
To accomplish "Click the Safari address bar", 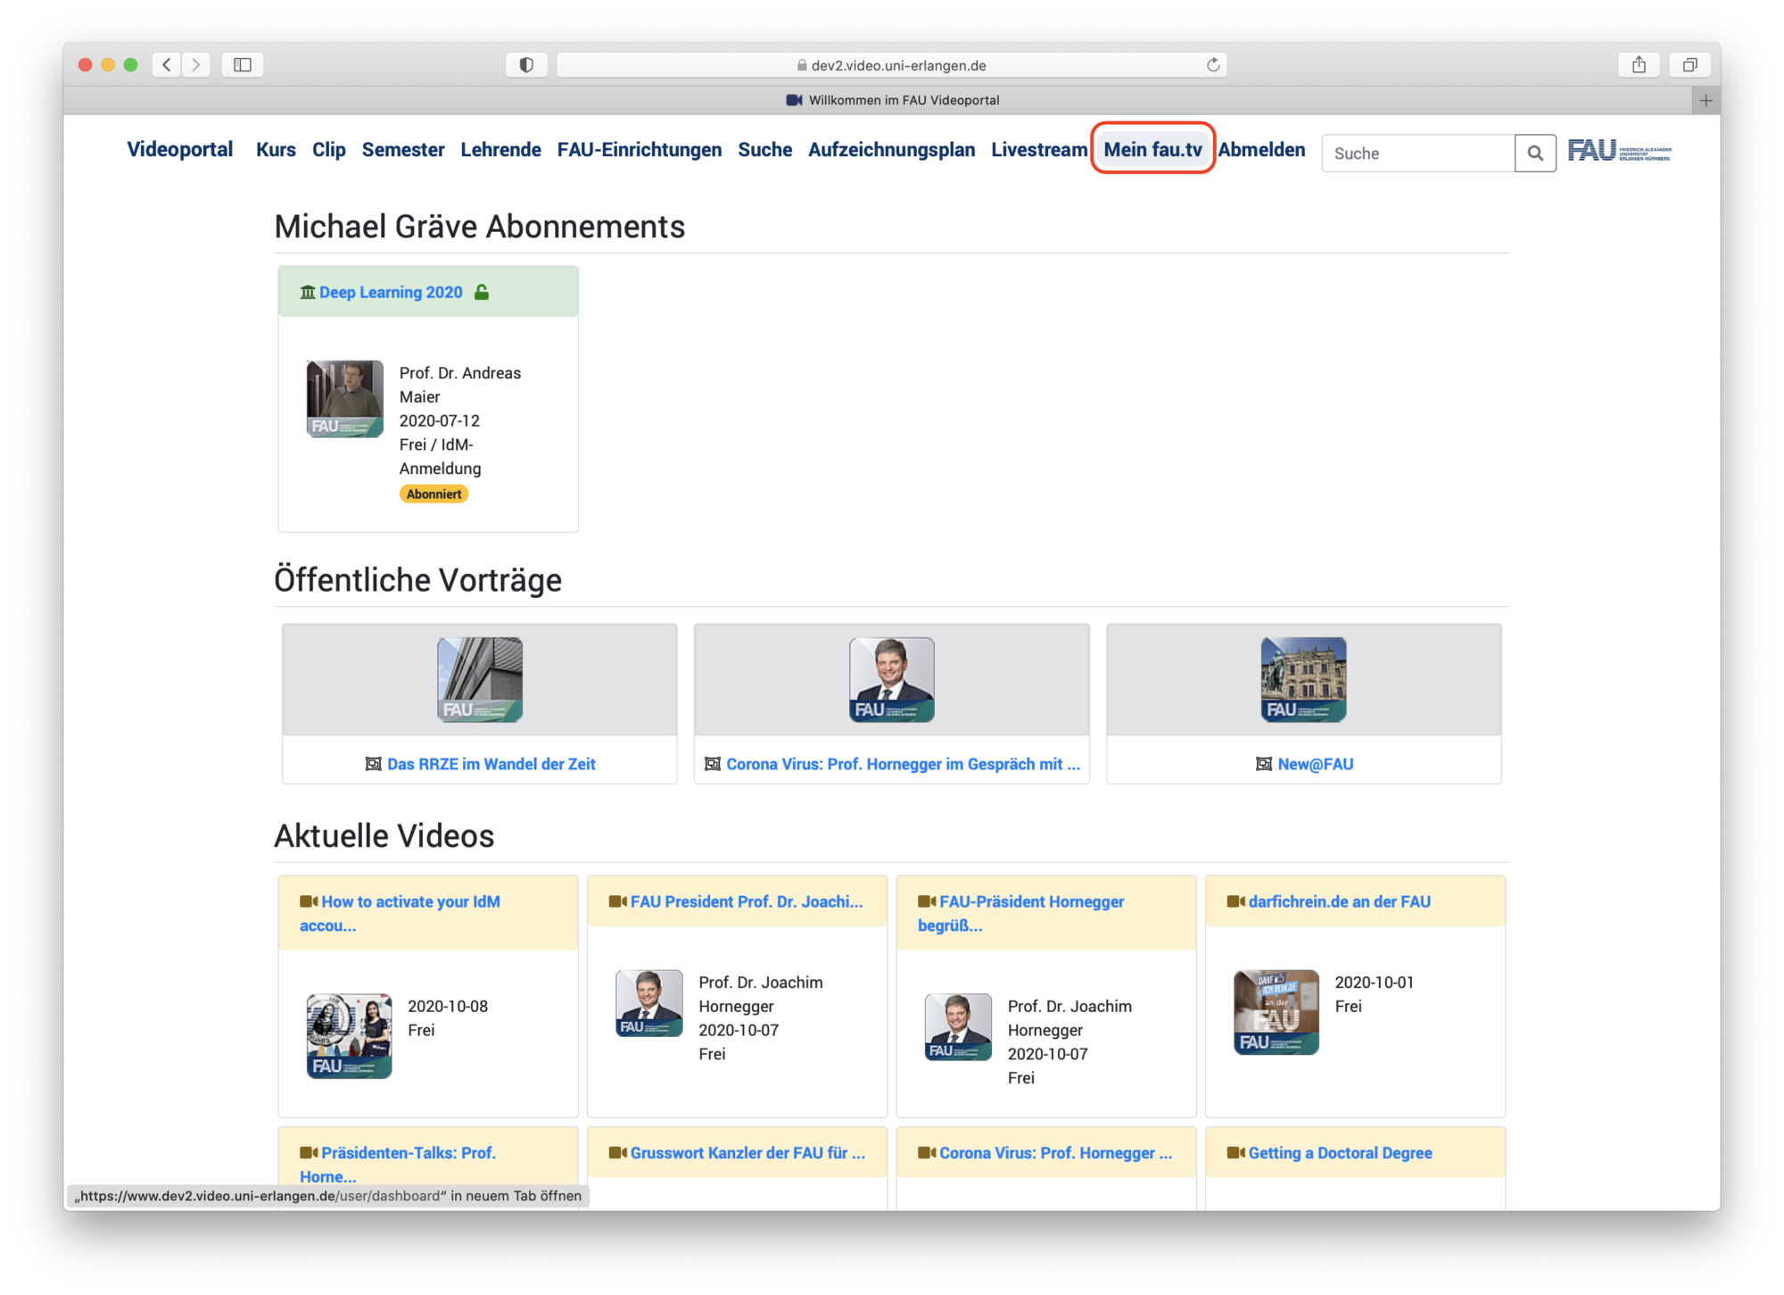I will (x=892, y=65).
